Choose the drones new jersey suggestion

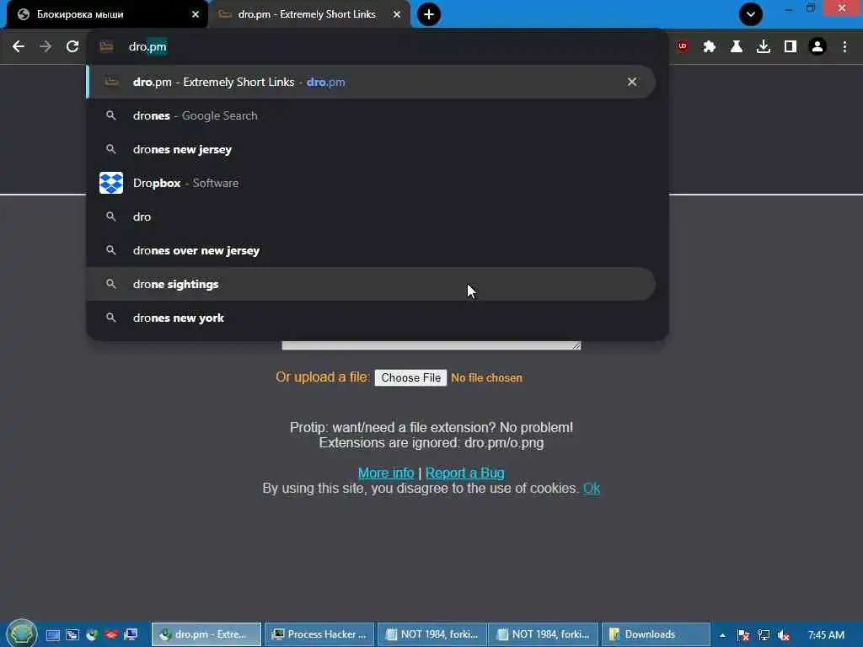coord(371,149)
